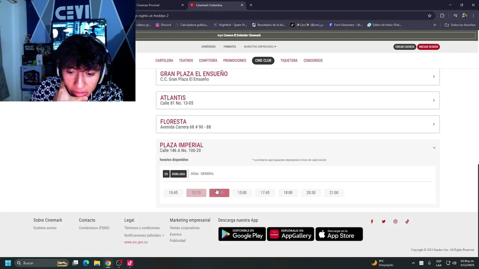The width and height of the screenshot is (479, 269).
Task: Expand the Atlantis theater chevron
Action: 434,101
